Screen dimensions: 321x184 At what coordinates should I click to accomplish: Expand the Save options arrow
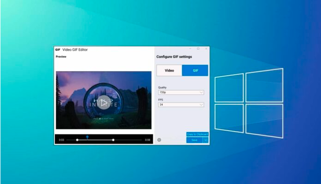click(205, 140)
